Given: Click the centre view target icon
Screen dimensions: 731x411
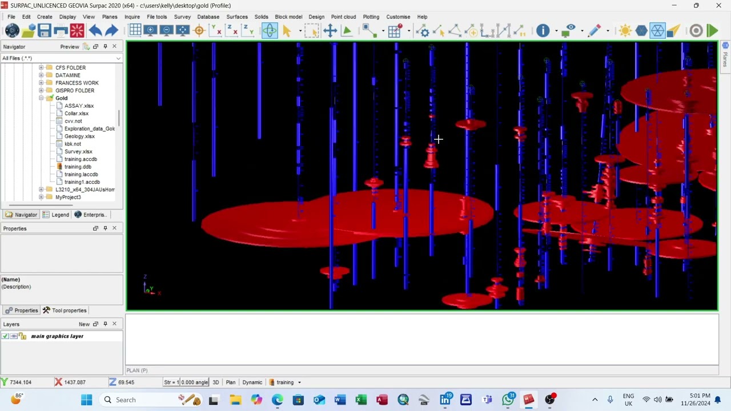Looking at the screenshot, I should 199,31.
